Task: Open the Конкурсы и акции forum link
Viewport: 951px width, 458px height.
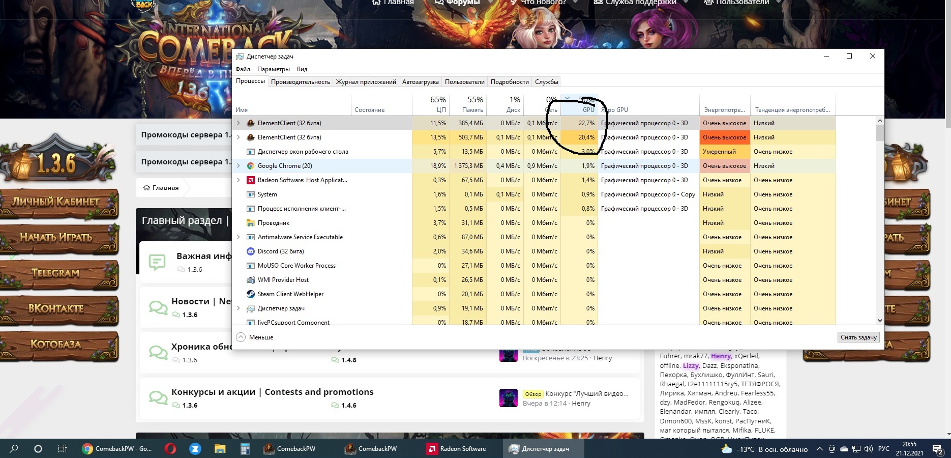Action: (272, 392)
